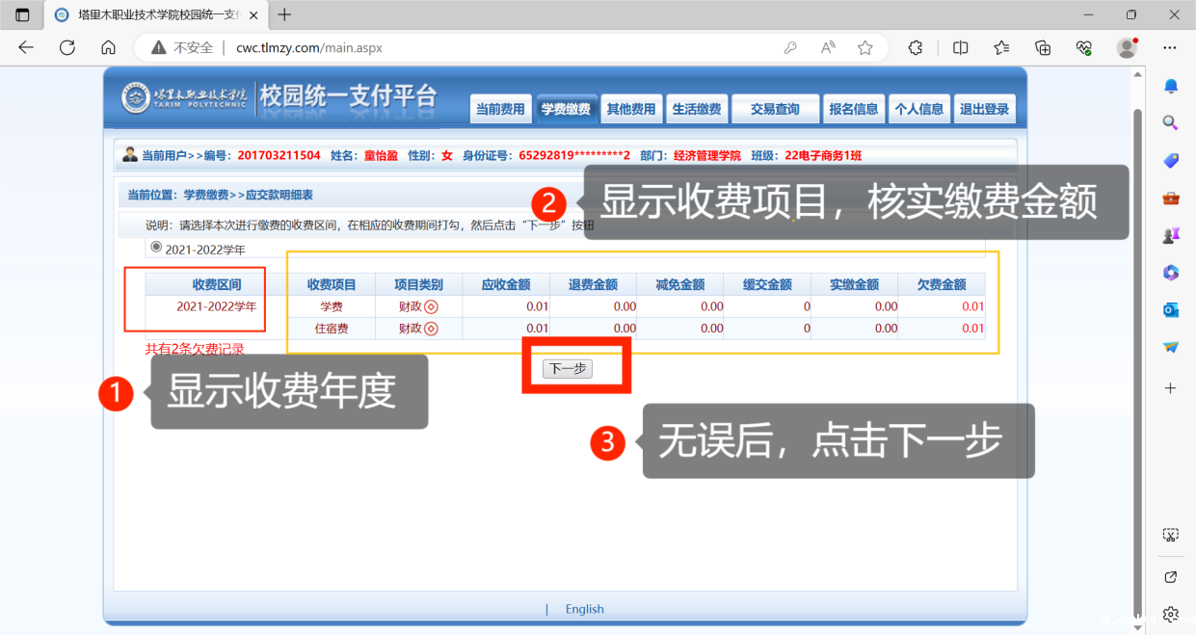Screen dimensions: 1196x635
Task: Open browser Extensions puzzle icon
Action: 916,47
